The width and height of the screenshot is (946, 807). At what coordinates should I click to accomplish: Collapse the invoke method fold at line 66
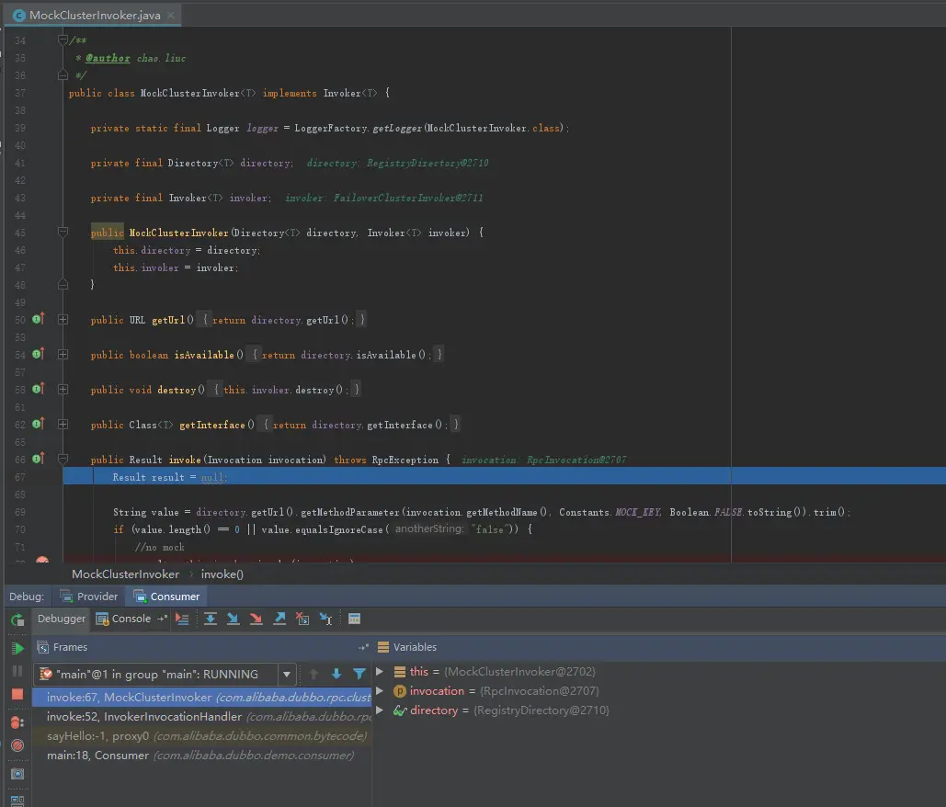63,459
